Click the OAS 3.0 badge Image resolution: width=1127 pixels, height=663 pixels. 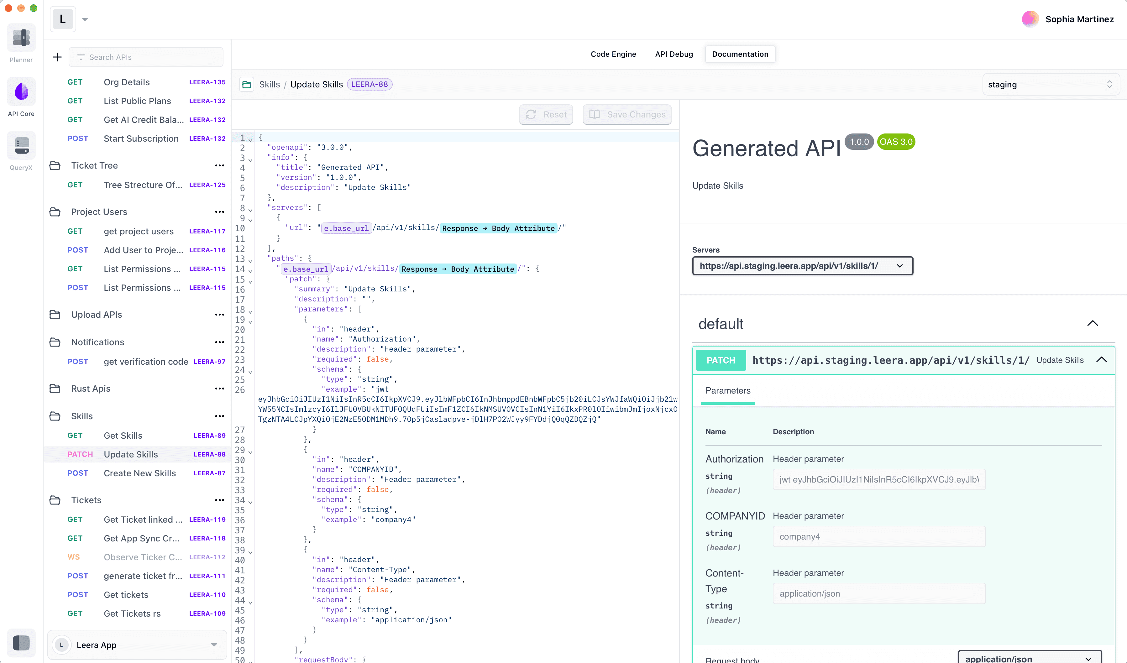pyautogui.click(x=896, y=142)
